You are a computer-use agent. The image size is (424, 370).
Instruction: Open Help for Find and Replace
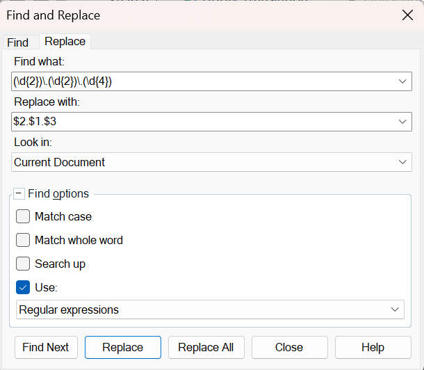pos(373,347)
